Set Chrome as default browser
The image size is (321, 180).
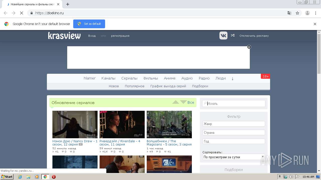coord(89,24)
